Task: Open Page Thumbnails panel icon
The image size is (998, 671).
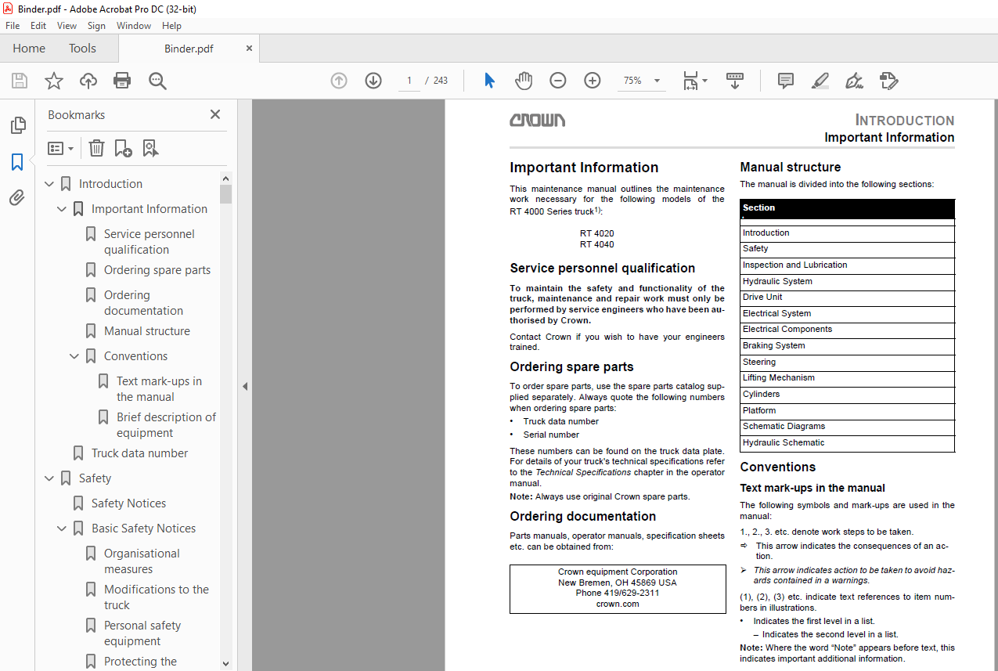Action: pyautogui.click(x=17, y=125)
